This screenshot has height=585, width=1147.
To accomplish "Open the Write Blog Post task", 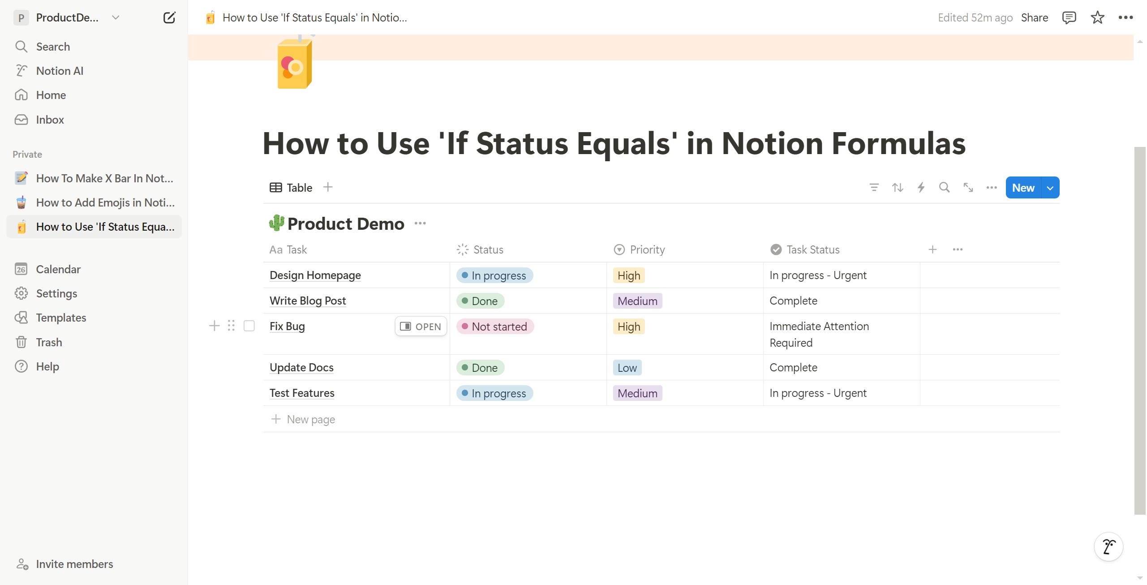I will pyautogui.click(x=308, y=301).
